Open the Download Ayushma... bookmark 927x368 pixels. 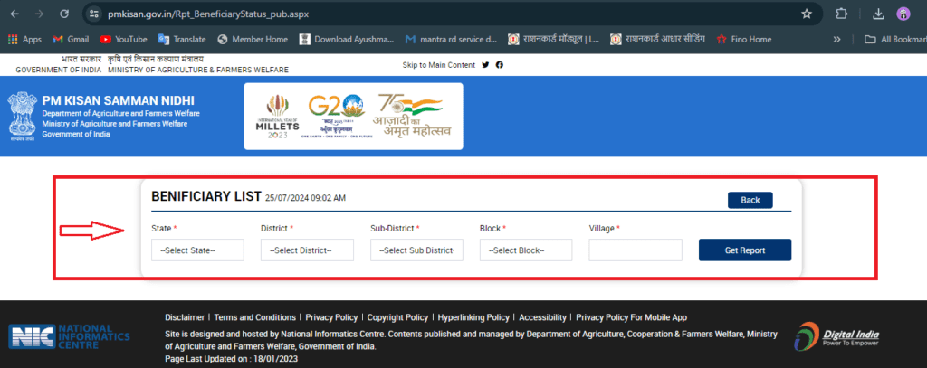pyautogui.click(x=347, y=39)
